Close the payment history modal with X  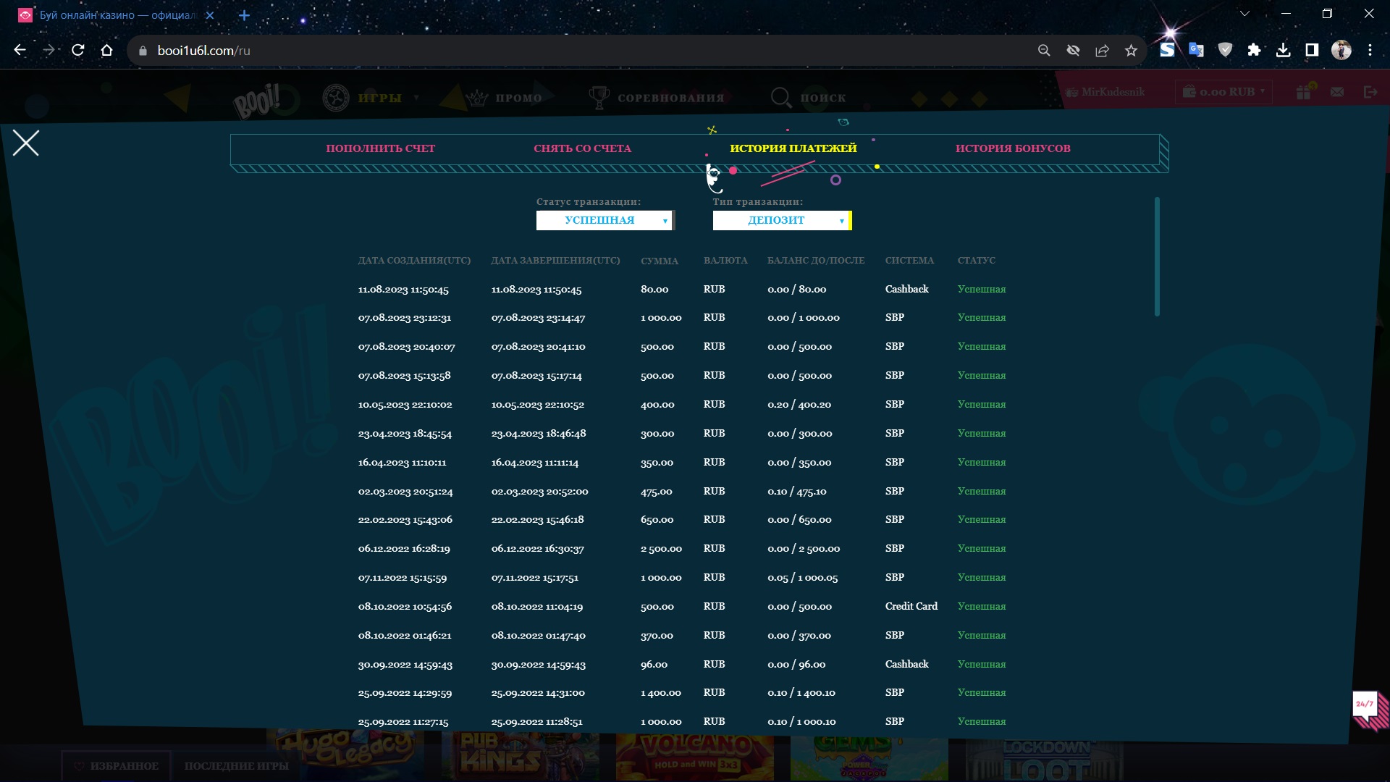point(26,143)
